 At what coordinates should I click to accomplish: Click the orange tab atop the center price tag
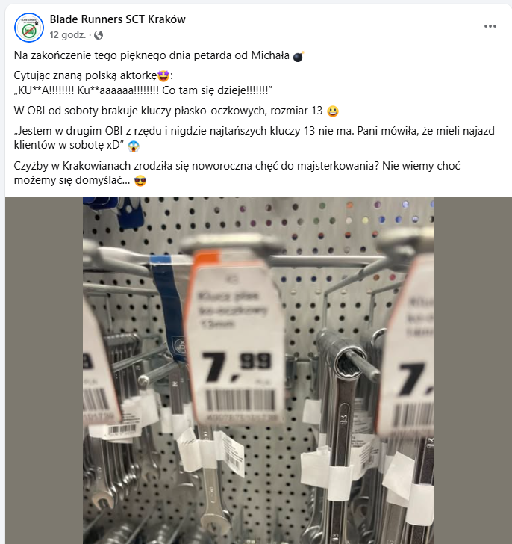[x=207, y=257]
